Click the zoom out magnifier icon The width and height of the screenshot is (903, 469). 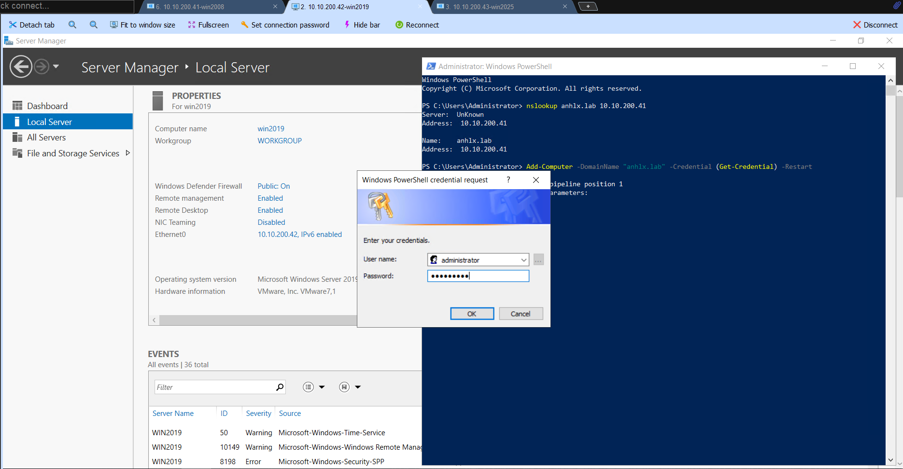pos(94,25)
